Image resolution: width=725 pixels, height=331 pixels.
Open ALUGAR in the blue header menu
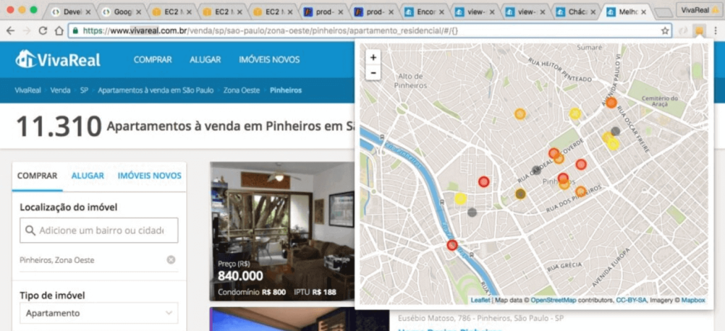[205, 60]
